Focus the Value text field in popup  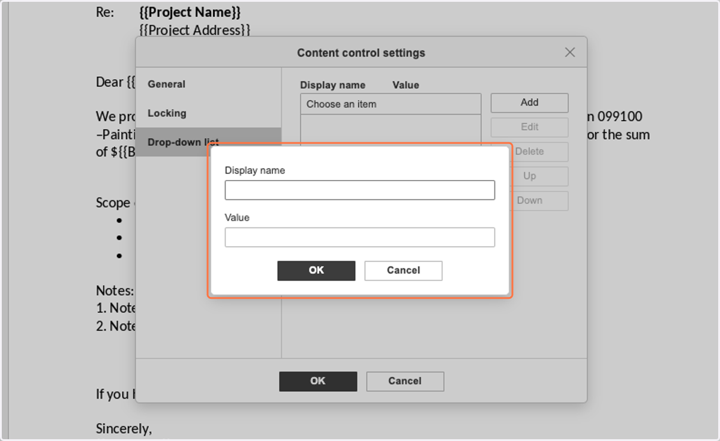[360, 237]
